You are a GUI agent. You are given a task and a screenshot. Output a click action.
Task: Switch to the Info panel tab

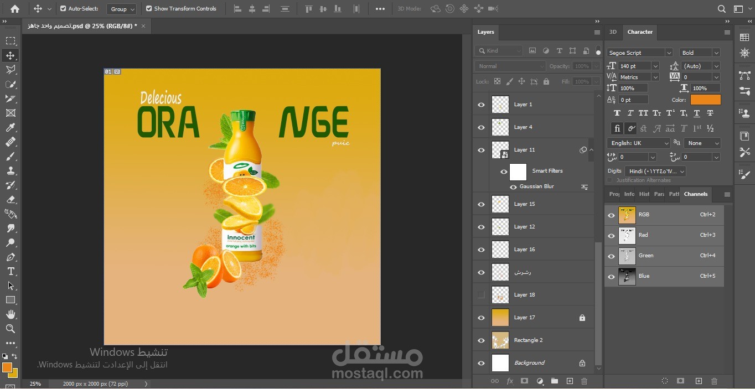(x=629, y=194)
